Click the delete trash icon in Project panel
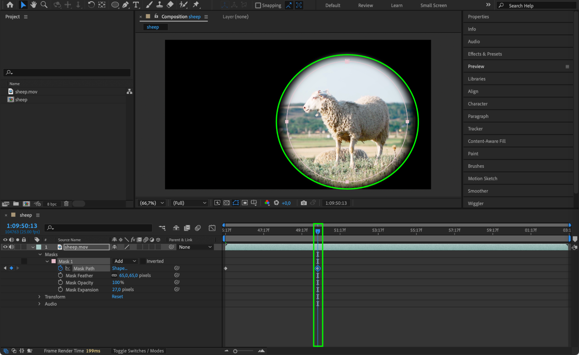 pyautogui.click(x=66, y=204)
